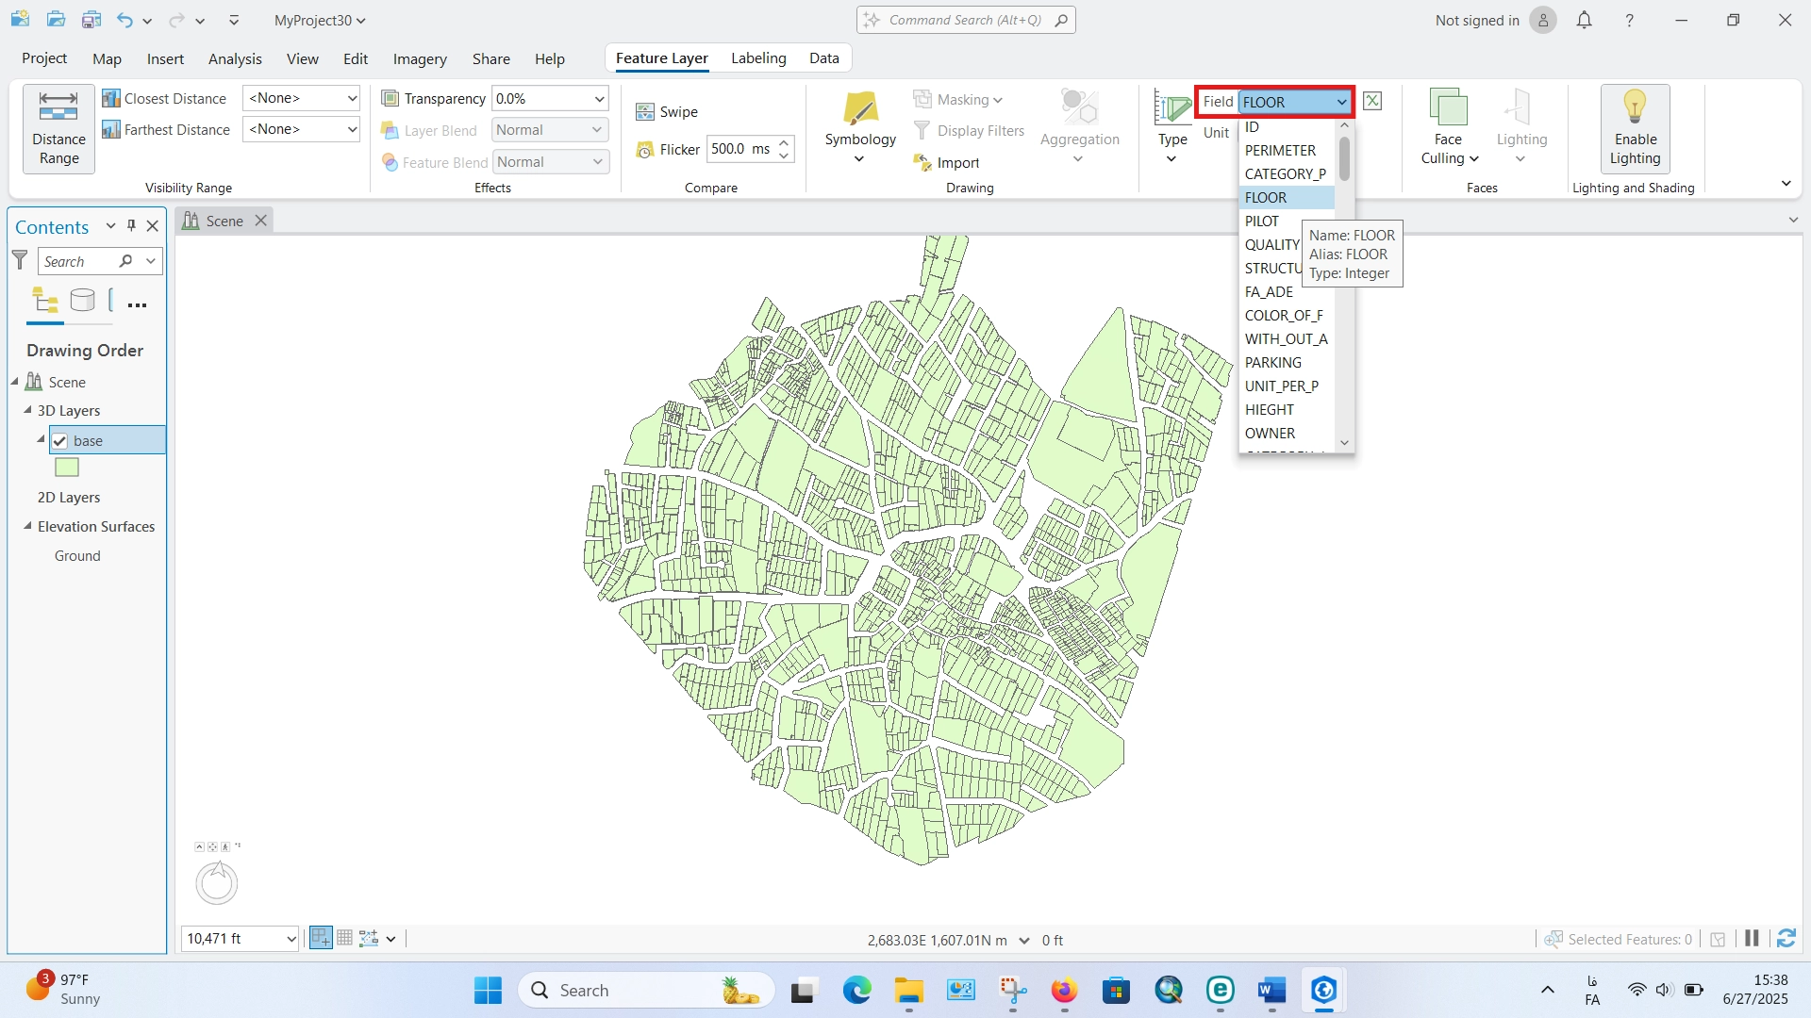1811x1018 pixels.
Task: Click the Command Search box
Action: coord(966,20)
